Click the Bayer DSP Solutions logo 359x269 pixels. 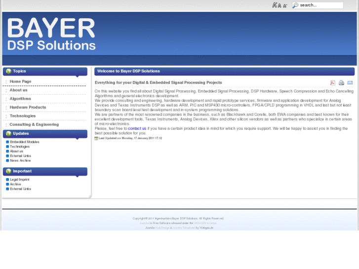pyautogui.click(x=51, y=34)
